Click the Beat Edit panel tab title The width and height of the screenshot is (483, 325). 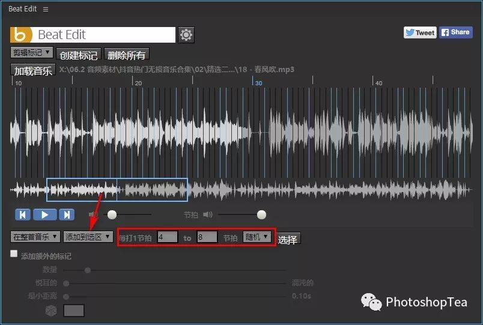(22, 9)
